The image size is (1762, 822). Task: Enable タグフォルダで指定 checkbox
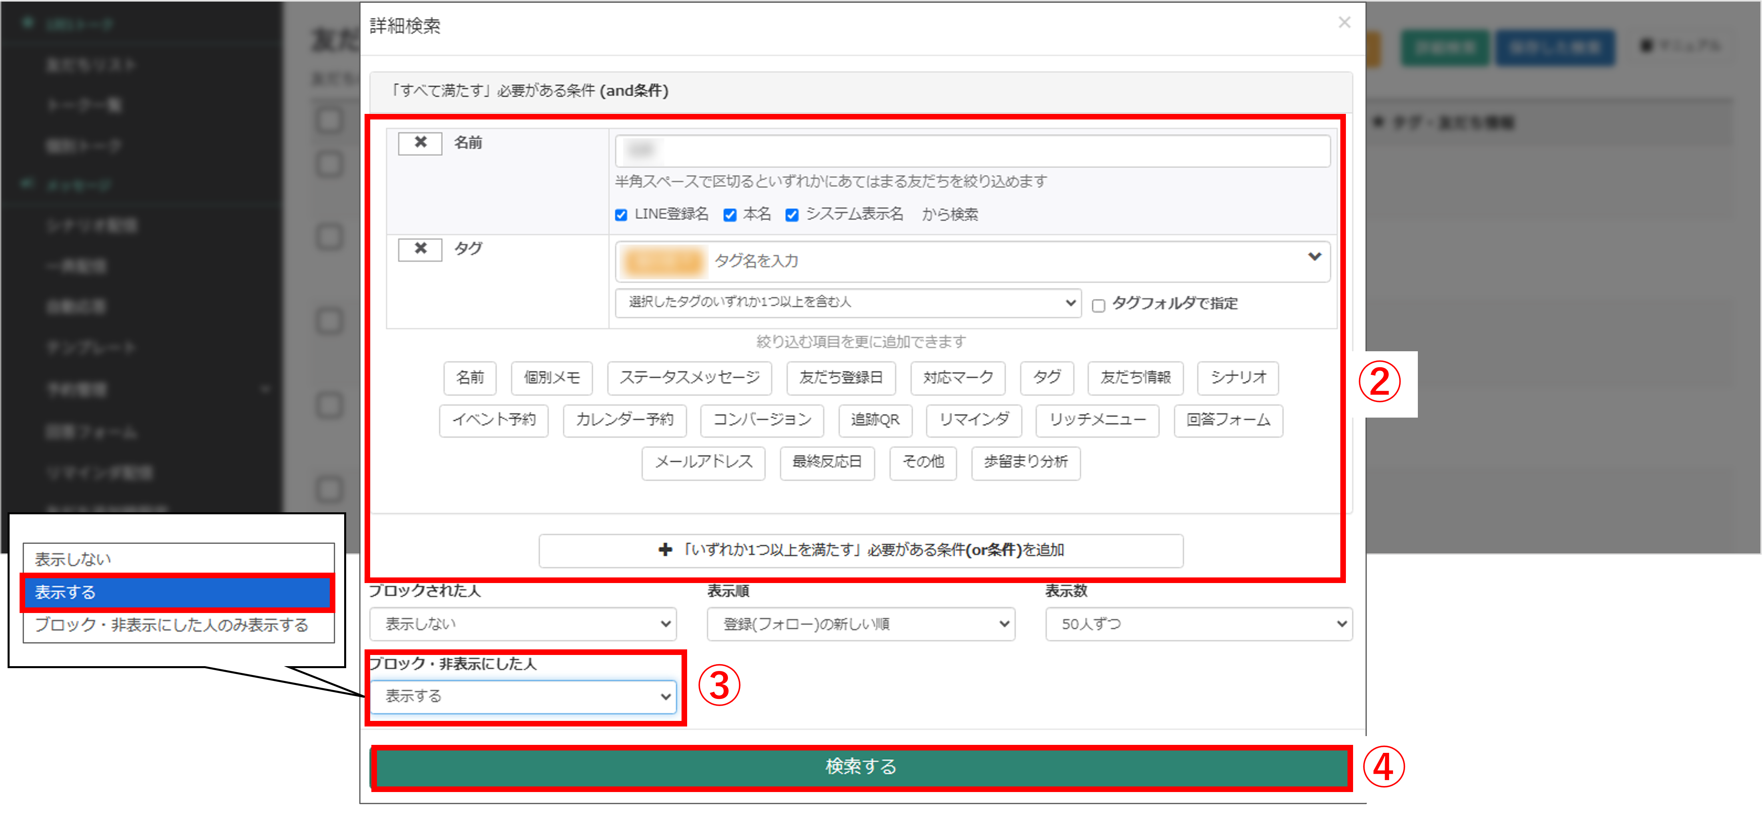[x=1098, y=305]
